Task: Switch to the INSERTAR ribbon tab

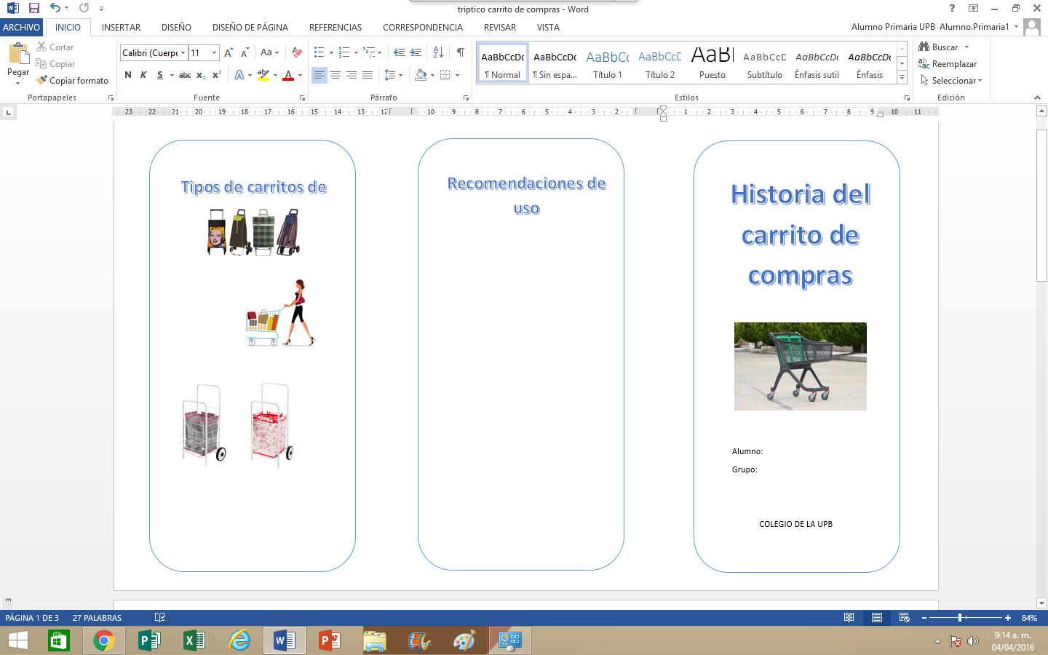Action: tap(121, 27)
